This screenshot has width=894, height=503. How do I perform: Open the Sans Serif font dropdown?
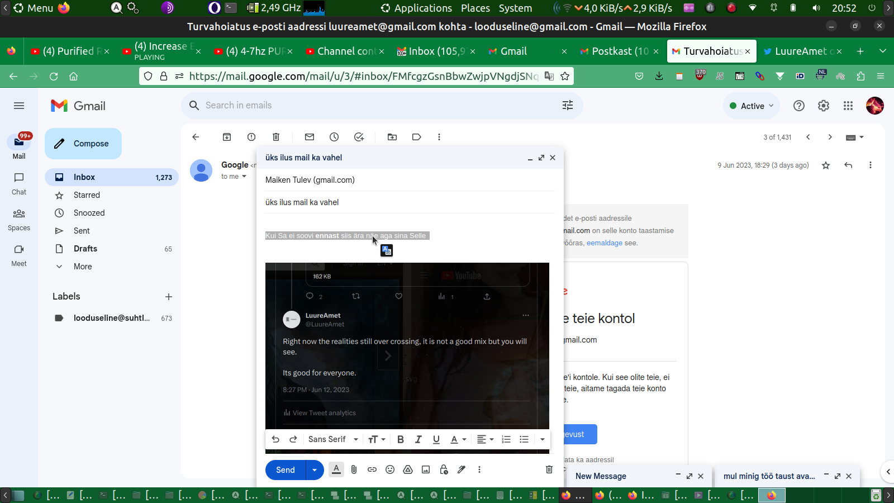(x=333, y=439)
